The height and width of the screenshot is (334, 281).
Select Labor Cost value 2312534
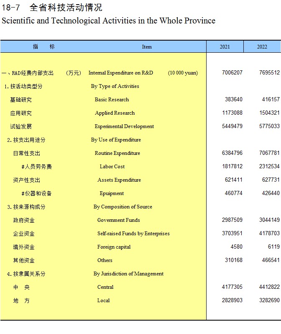coord(269,166)
